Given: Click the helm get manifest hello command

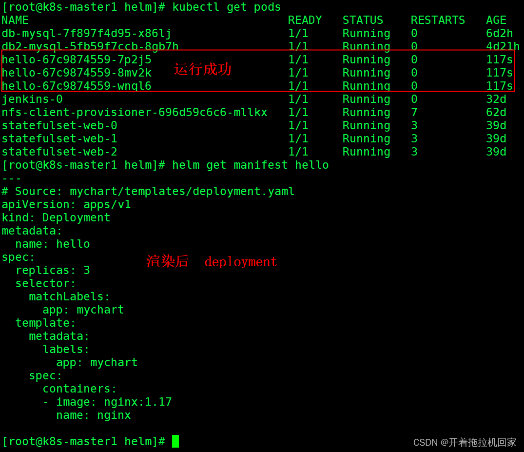Looking at the screenshot, I should tap(251, 165).
